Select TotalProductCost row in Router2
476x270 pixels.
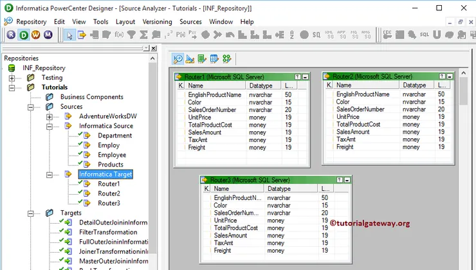(x=389, y=124)
